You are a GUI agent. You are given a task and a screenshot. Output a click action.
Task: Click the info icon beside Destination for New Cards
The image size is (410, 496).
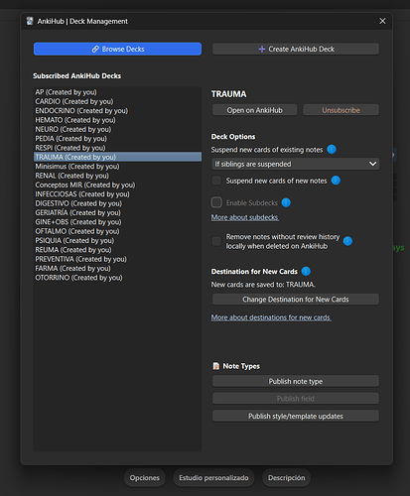pyautogui.click(x=306, y=271)
